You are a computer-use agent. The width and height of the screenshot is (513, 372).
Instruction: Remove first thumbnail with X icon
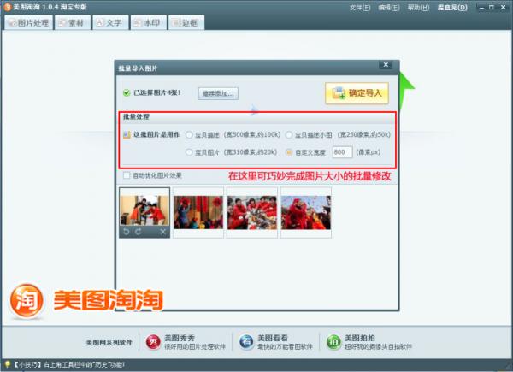click(x=163, y=231)
